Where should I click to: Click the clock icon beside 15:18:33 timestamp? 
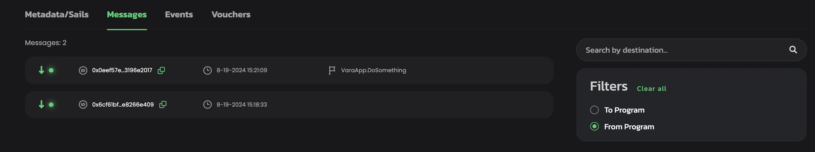[207, 104]
